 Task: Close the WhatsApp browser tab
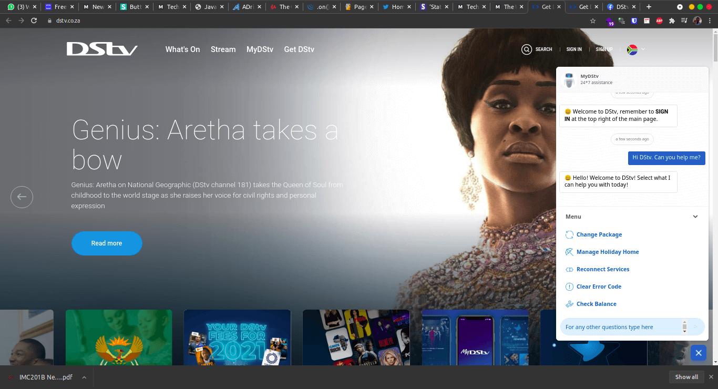[35, 7]
